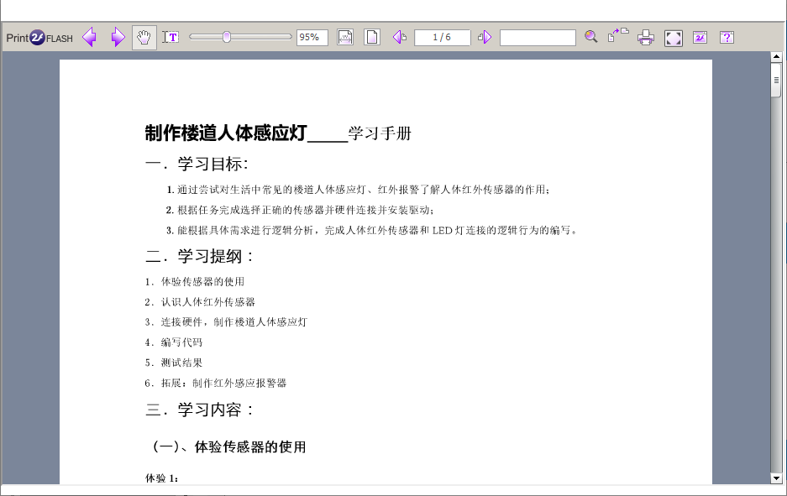Click the vertical scrollbar down arrow
This screenshot has width=787, height=496.
click(x=776, y=478)
